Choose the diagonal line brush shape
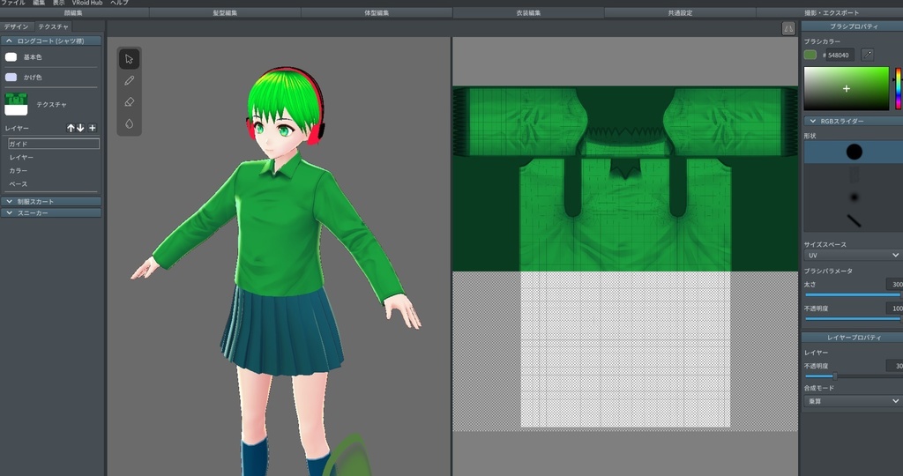 point(854,220)
